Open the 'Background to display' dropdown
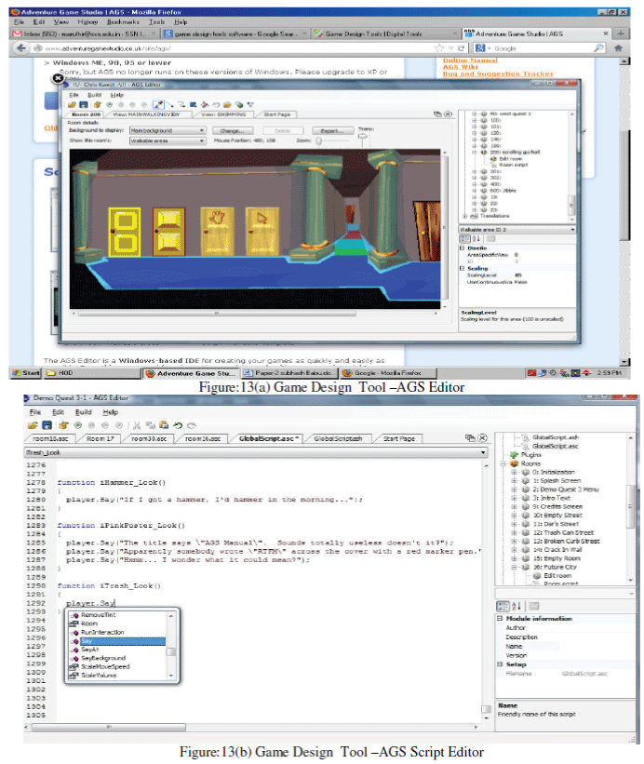The image size is (644, 764). [168, 131]
